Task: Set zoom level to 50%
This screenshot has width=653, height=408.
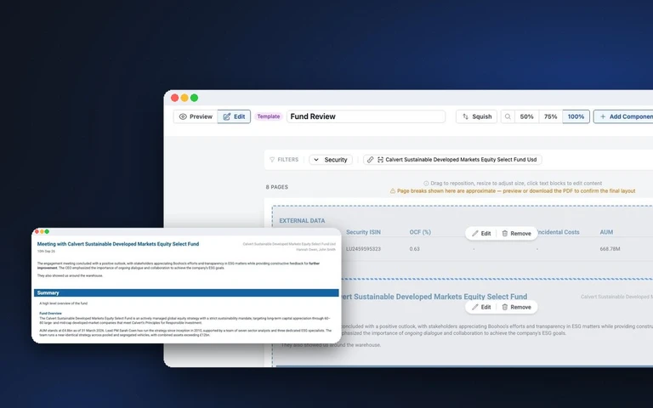Action: (527, 116)
